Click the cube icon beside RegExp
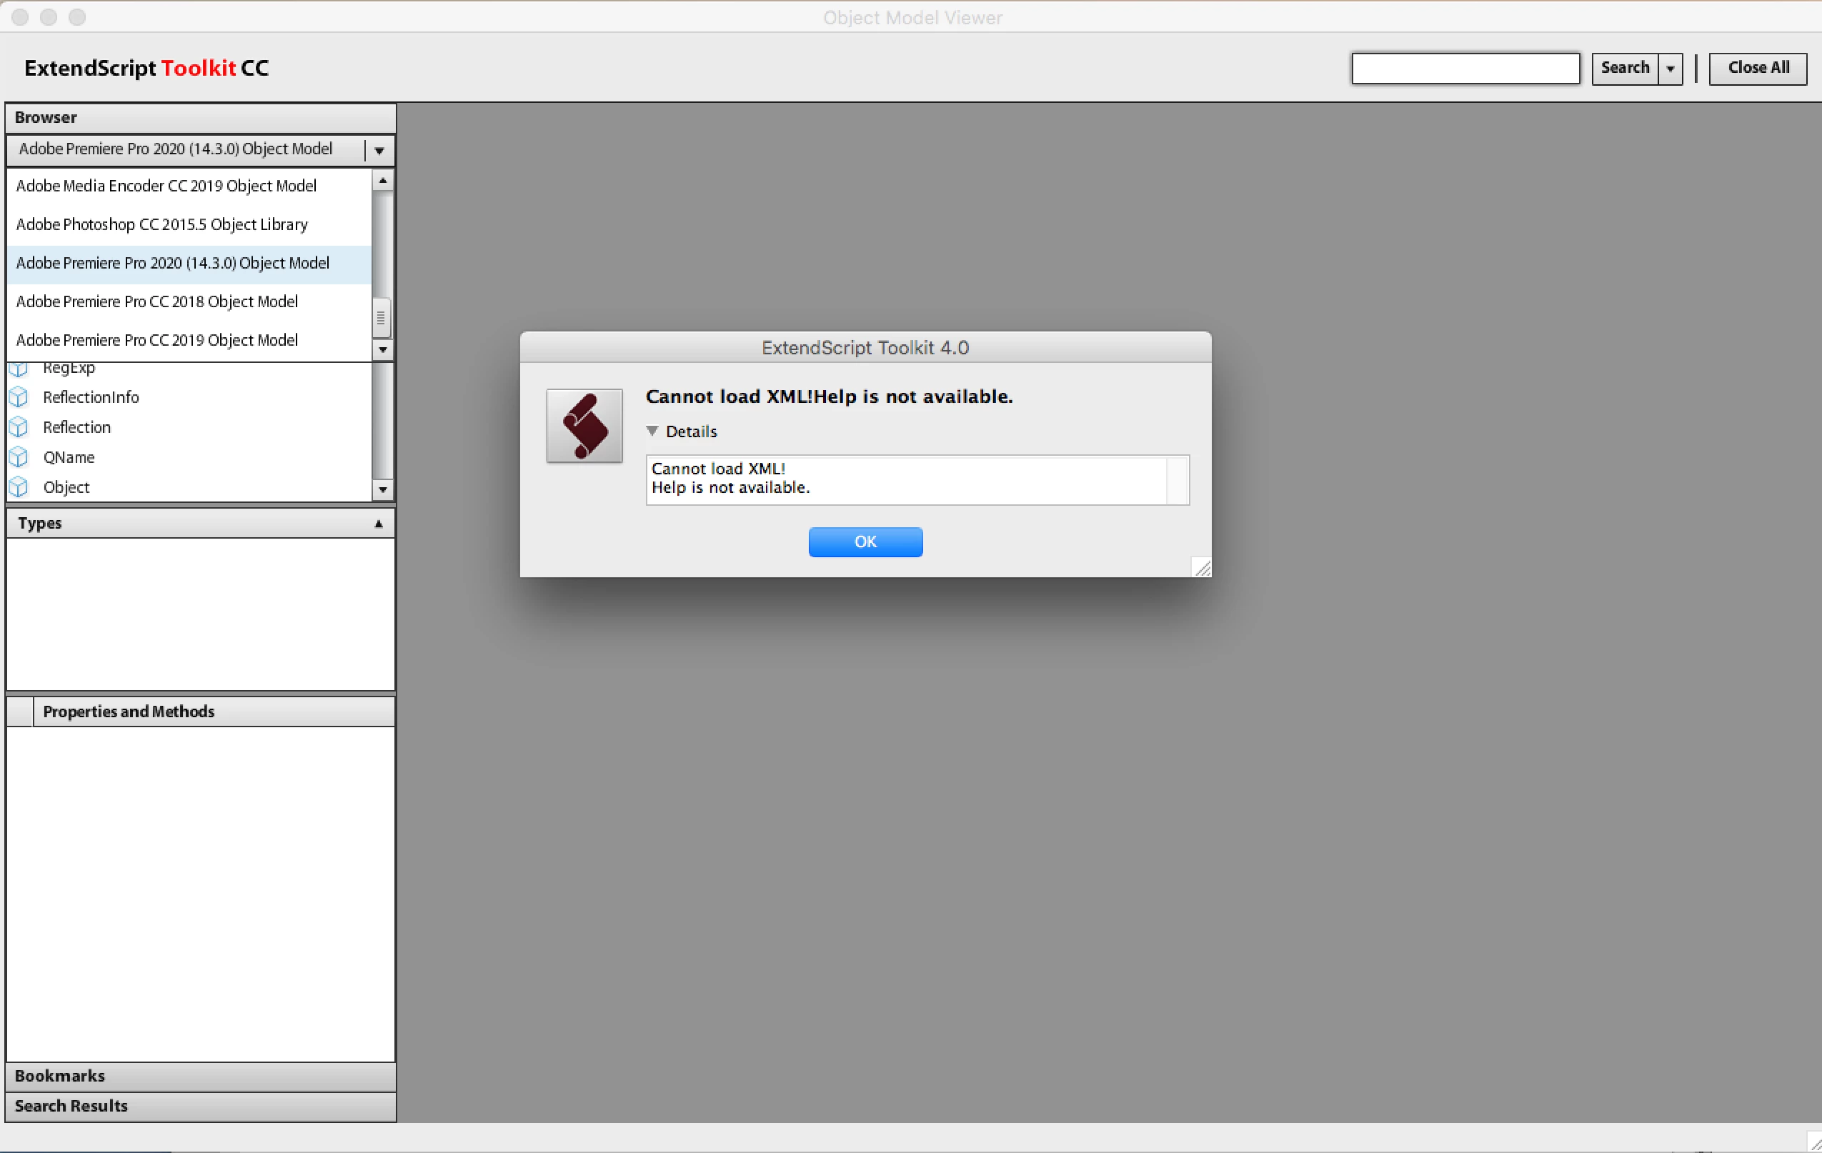Screen dimensions: 1822x1153 click(x=19, y=369)
